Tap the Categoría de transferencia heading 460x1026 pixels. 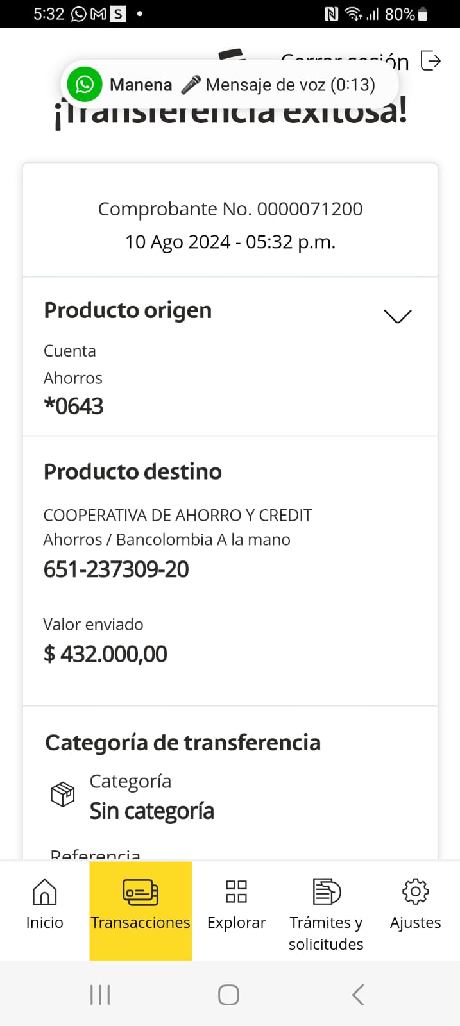(183, 743)
